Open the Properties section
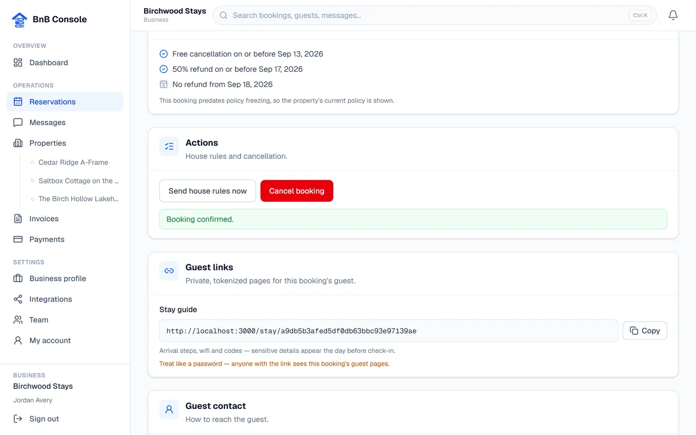The width and height of the screenshot is (696, 435). [x=65, y=143]
